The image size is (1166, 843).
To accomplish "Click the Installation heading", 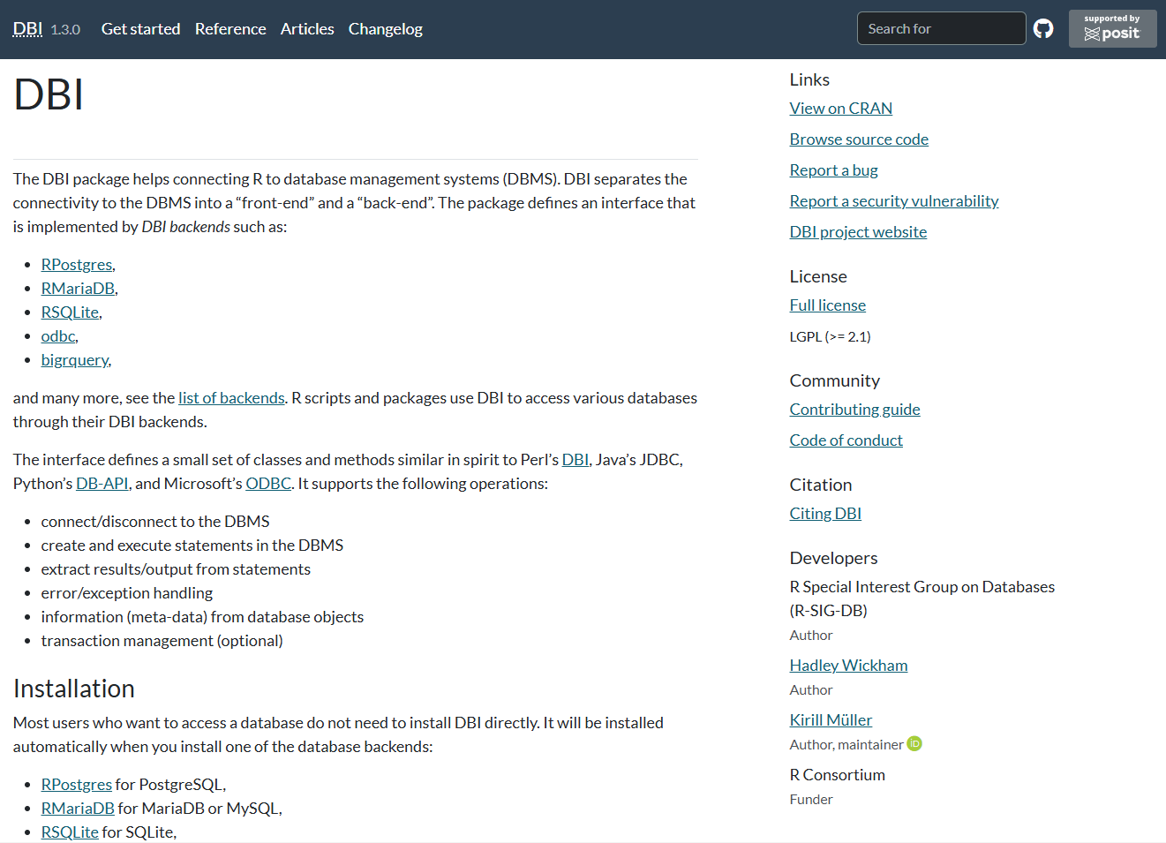I will pyautogui.click(x=74, y=689).
